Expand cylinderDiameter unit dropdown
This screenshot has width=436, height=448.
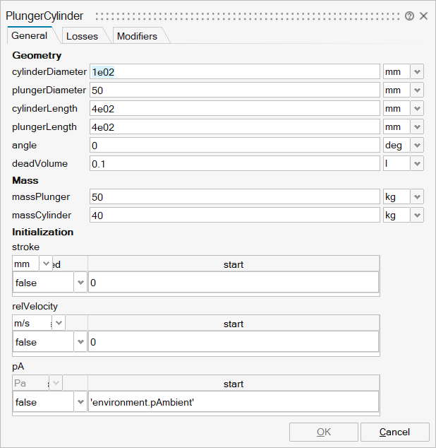[x=417, y=71]
